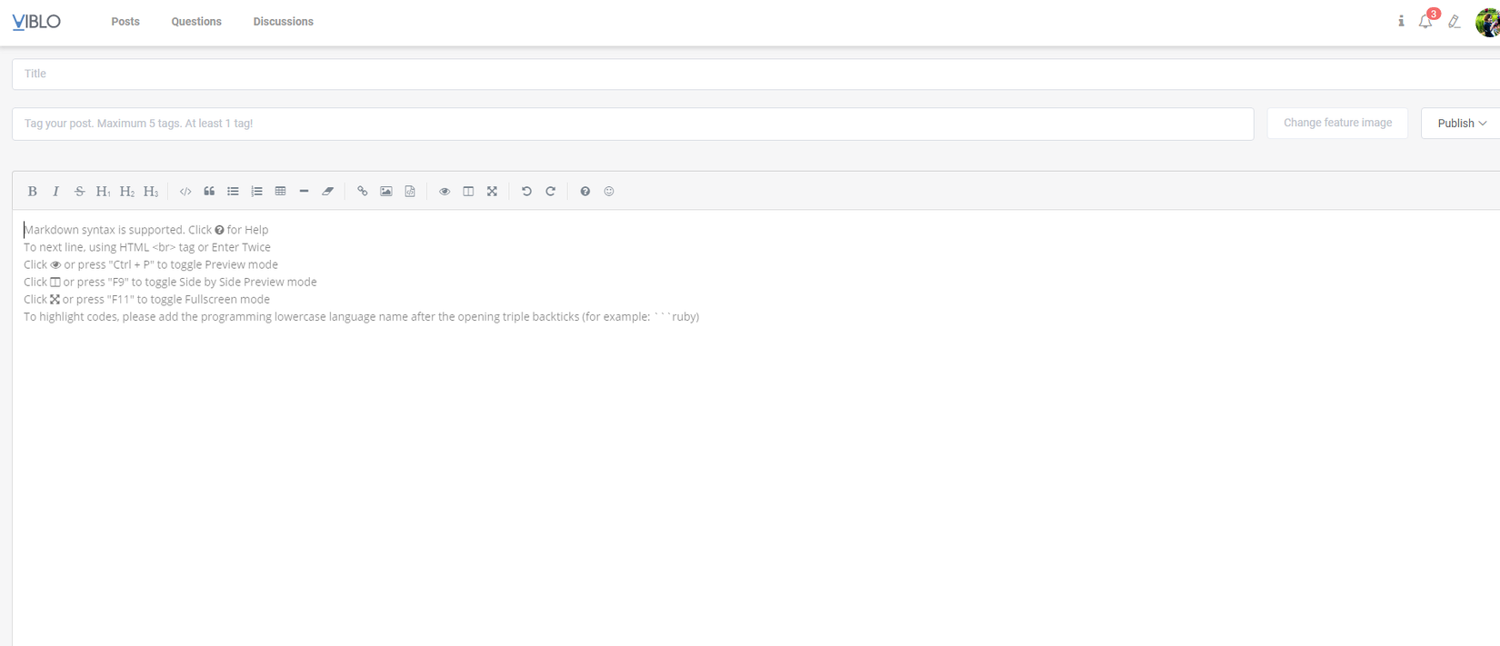Open the Posts menu item

pos(125,22)
